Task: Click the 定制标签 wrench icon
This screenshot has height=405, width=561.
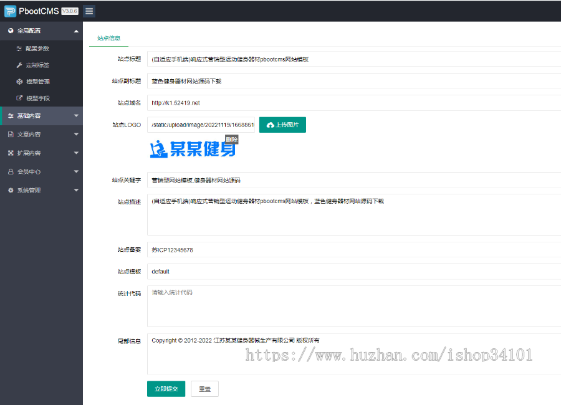Action: 19,65
